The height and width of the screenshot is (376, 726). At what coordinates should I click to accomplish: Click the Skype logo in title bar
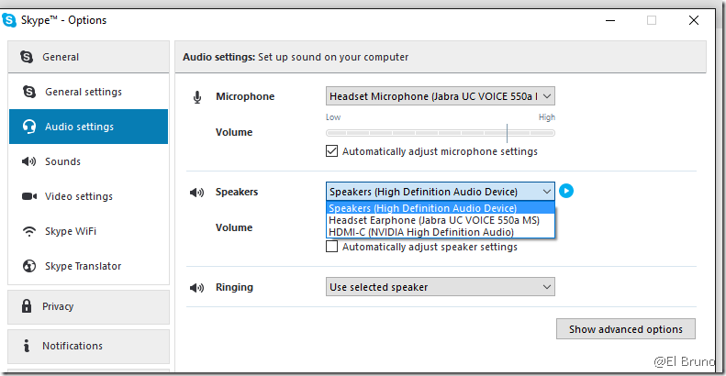10,20
